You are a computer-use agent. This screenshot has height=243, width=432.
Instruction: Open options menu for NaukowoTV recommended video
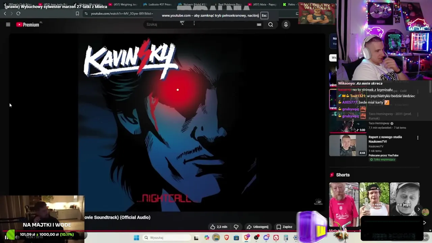[x=418, y=138]
